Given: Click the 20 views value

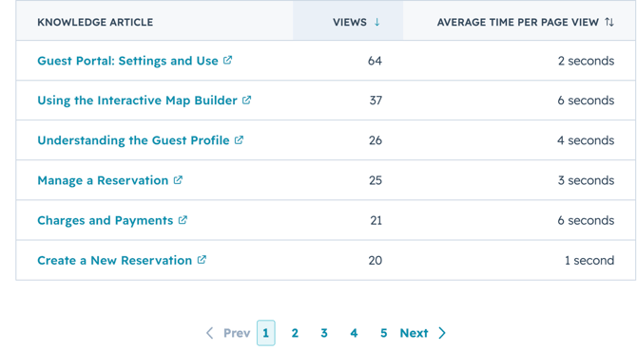Looking at the screenshot, I should click(x=376, y=260).
